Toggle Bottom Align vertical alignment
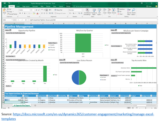Viewport: 159px width, 122px height. click(47, 10)
